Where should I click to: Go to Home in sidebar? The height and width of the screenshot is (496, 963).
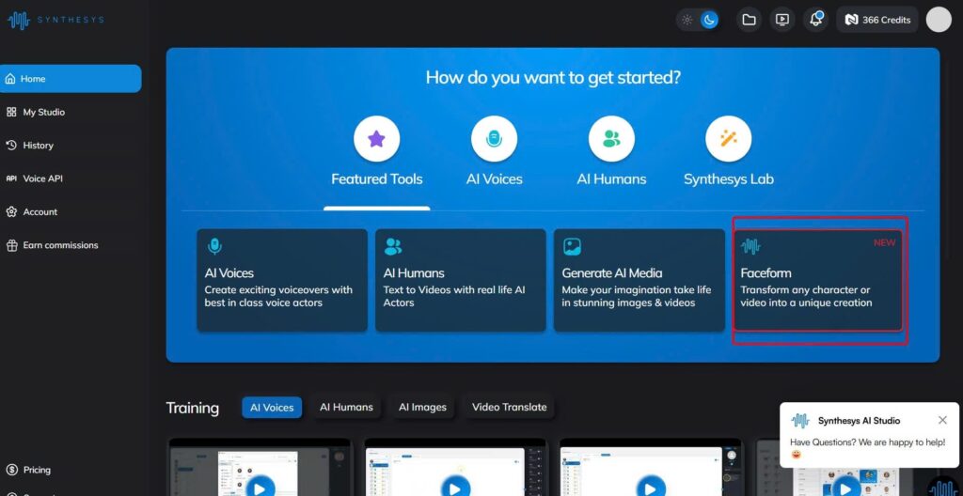pos(71,79)
